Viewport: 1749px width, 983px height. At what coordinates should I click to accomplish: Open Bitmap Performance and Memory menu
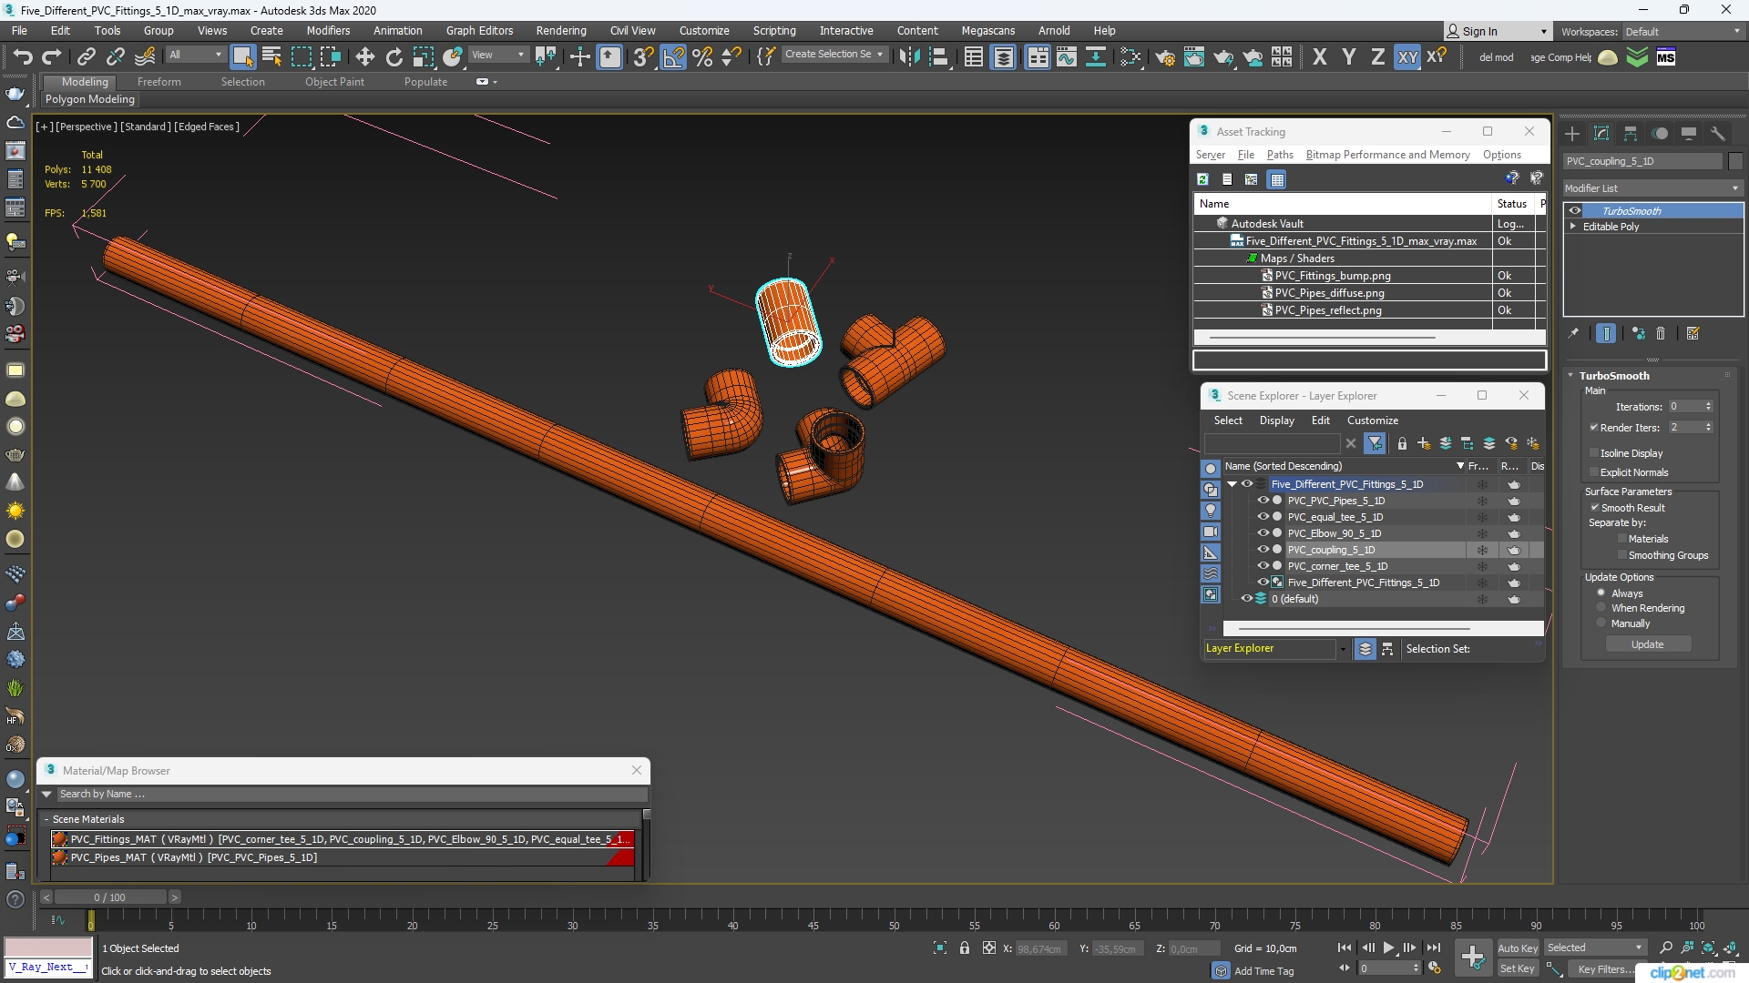(x=1387, y=155)
